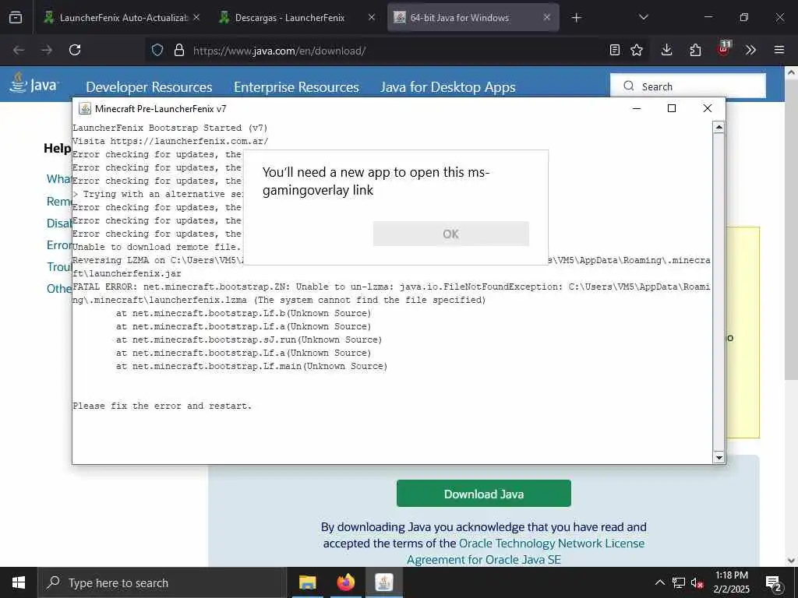The image size is (798, 598).
Task: Open the extensions puzzle icon
Action: coord(695,50)
